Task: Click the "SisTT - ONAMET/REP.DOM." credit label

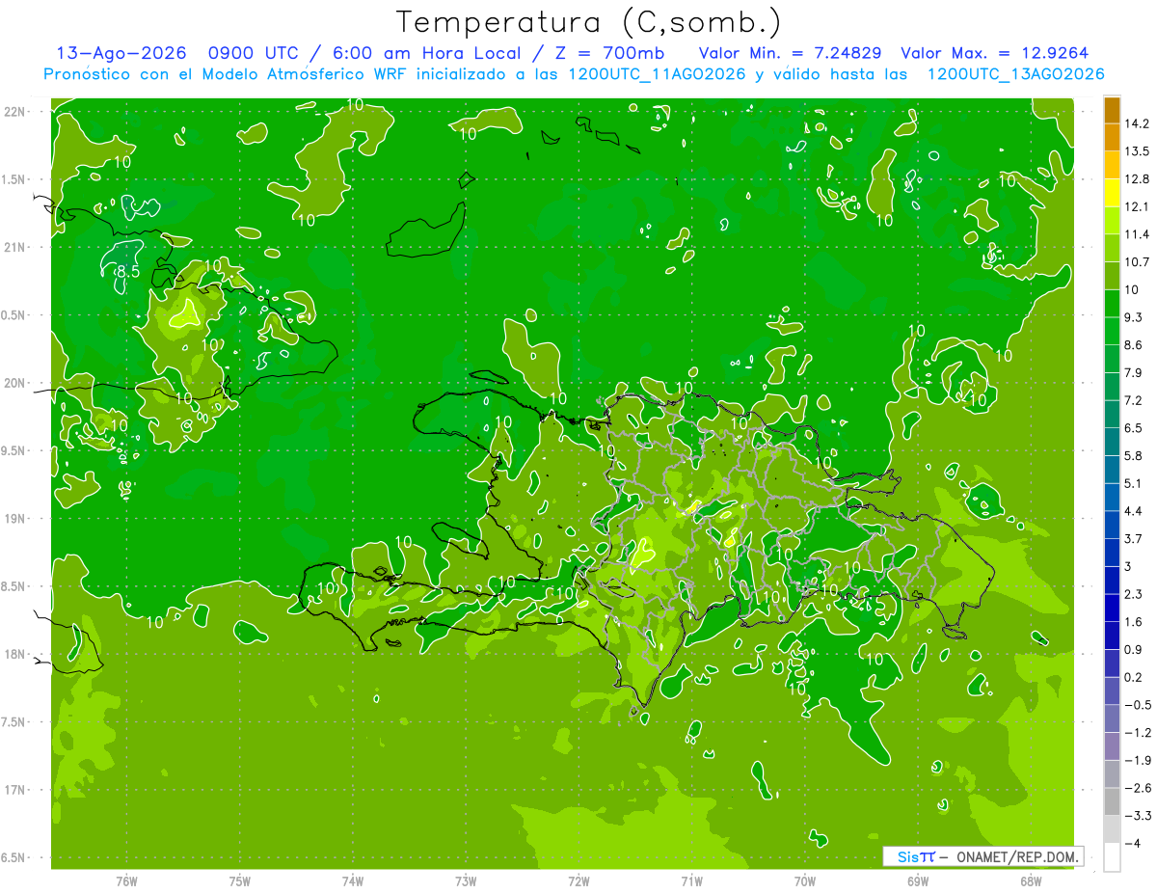Action: [982, 856]
